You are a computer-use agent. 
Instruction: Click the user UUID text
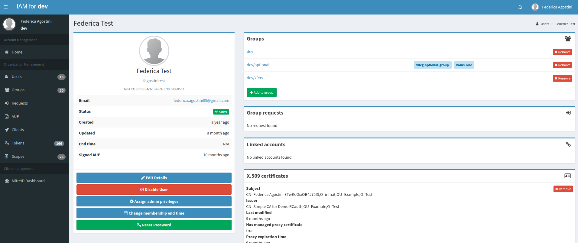154,89
